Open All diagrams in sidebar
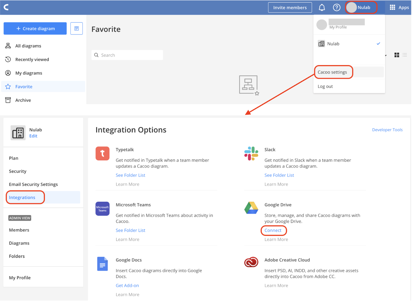 click(x=28, y=46)
